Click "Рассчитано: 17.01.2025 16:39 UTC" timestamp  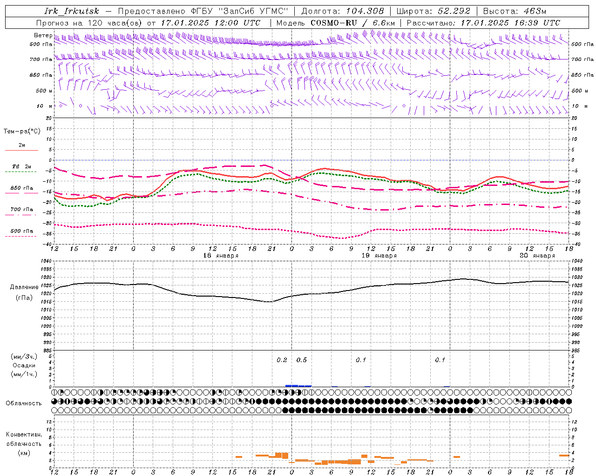click(x=483, y=23)
